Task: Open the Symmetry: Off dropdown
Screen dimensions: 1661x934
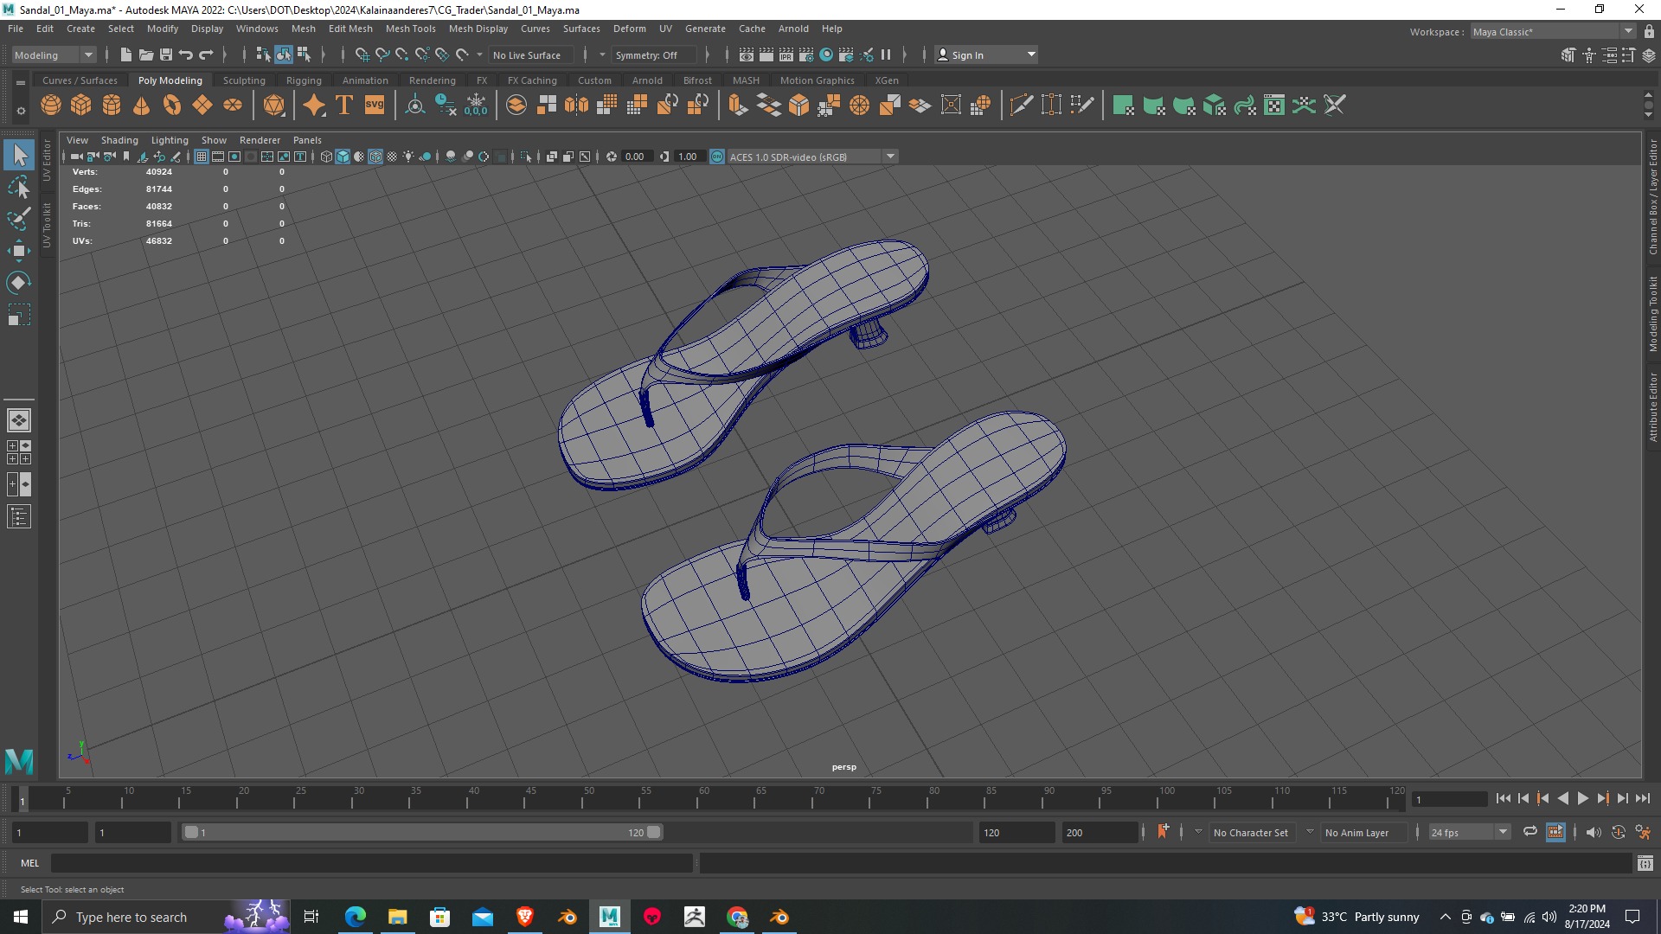Action: point(655,54)
